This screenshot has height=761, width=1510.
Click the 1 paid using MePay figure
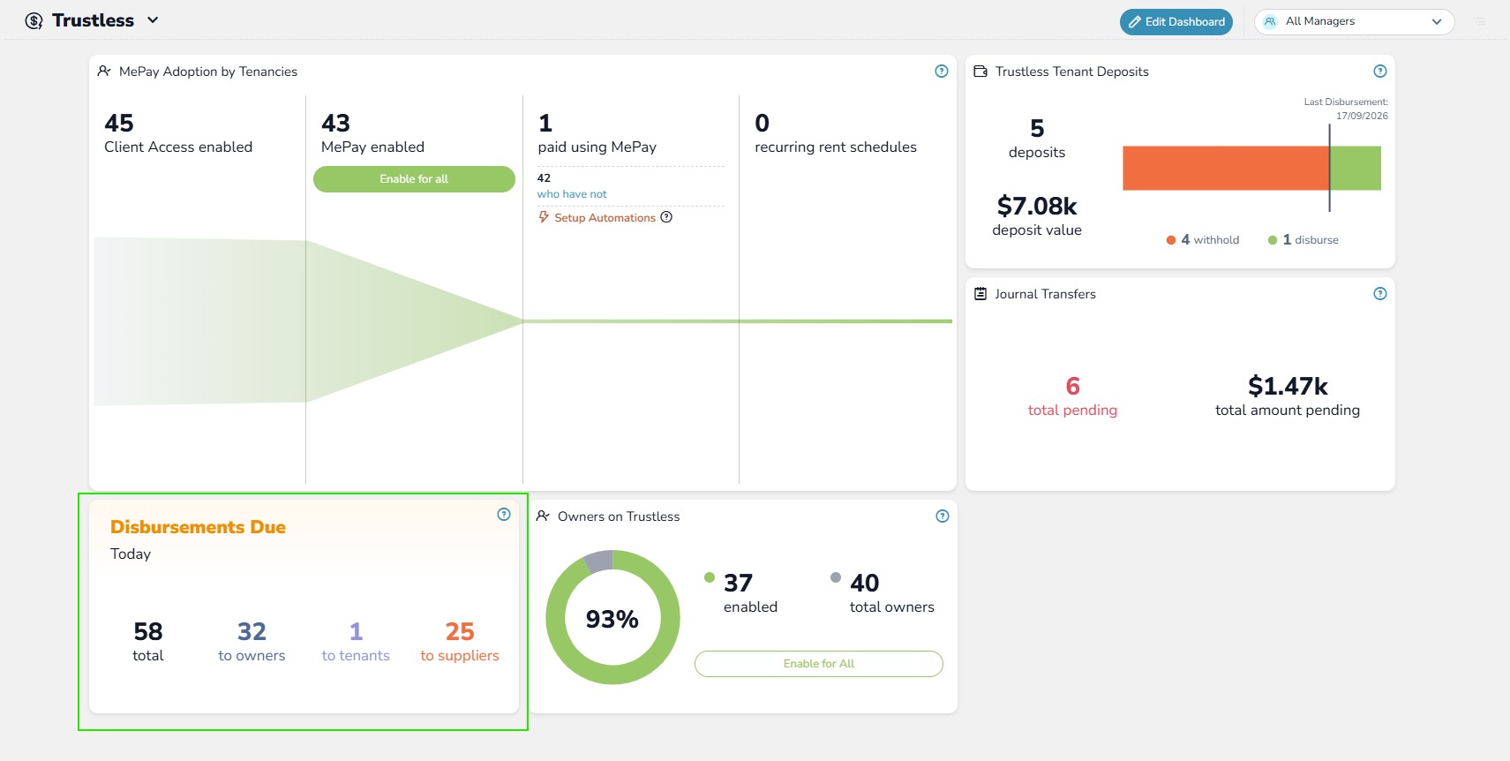pyautogui.click(x=597, y=133)
